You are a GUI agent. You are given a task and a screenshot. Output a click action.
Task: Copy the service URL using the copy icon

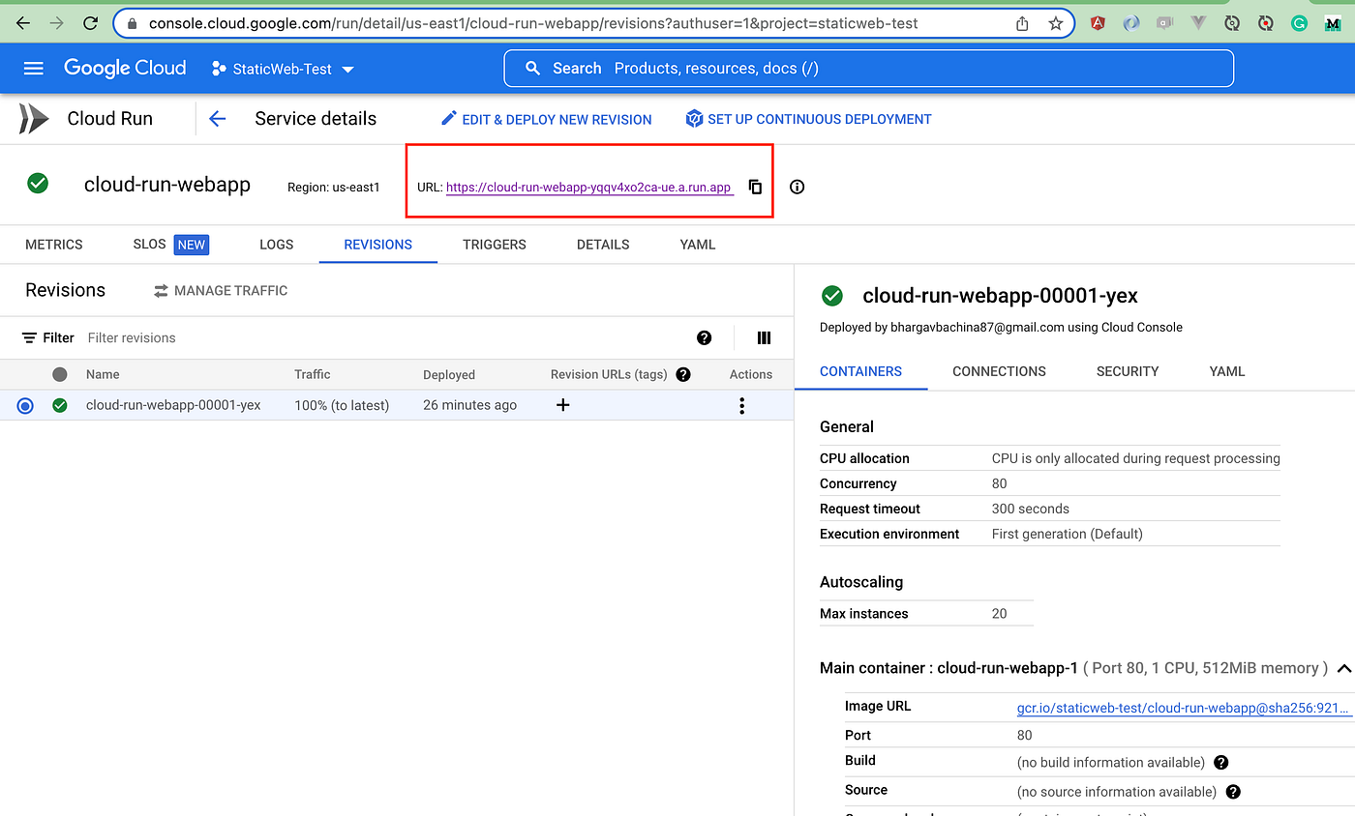[755, 188]
